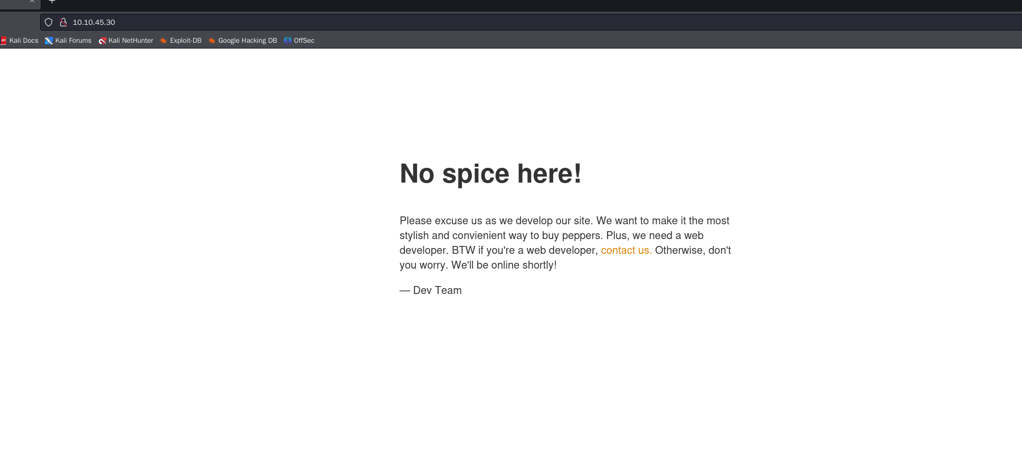Click the Kali Forums bookmark favicon
Viewport: 1022px width, 466px height.
[x=49, y=41]
